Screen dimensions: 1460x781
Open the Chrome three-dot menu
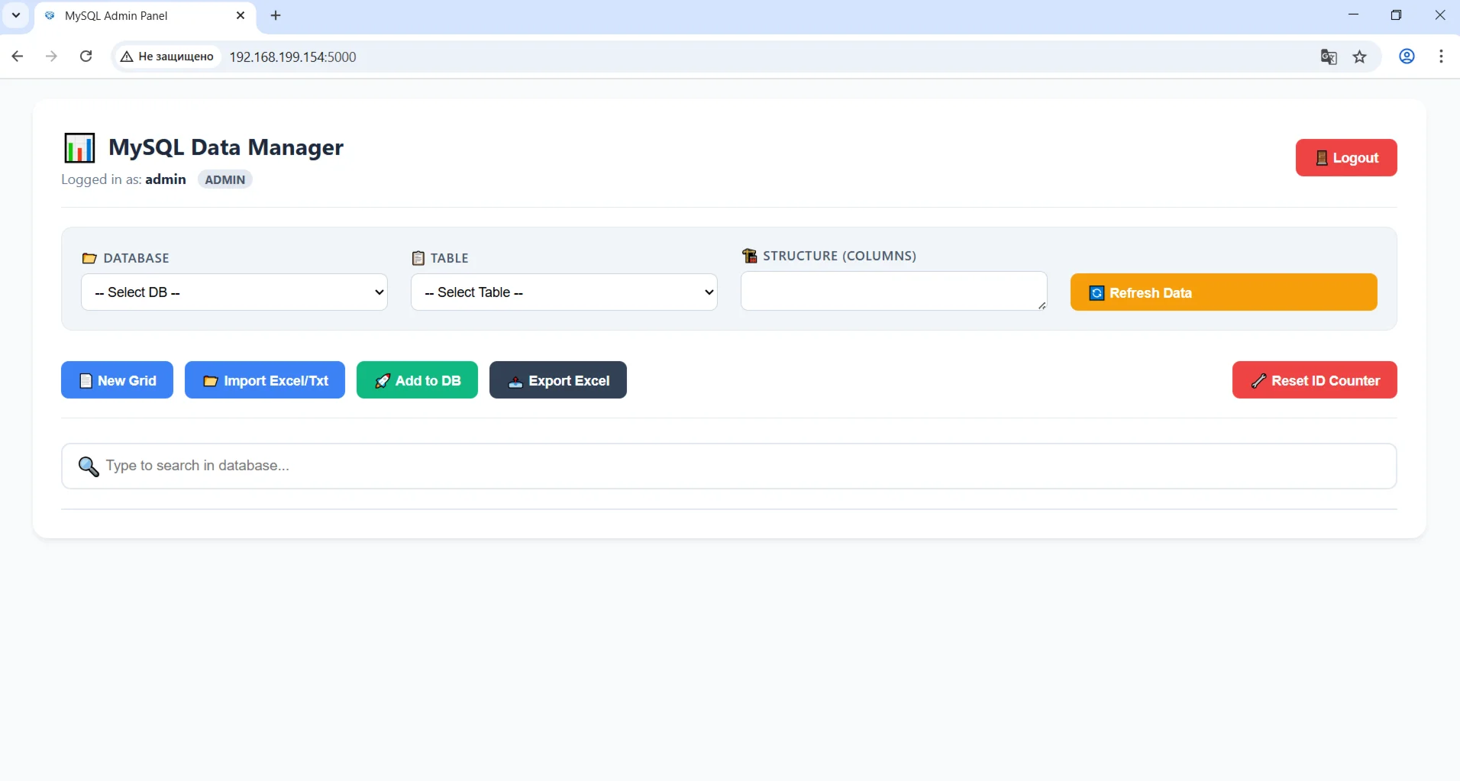[x=1441, y=56]
